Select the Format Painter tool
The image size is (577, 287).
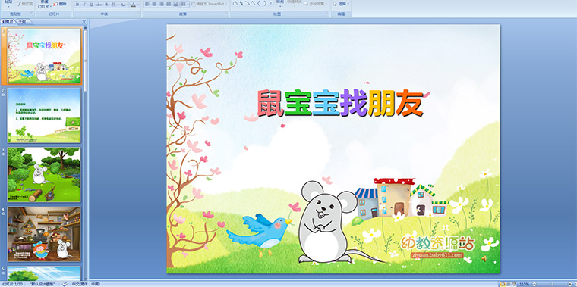point(25,4)
